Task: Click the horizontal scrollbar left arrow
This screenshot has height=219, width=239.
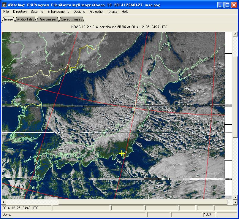Action: coord(4,202)
